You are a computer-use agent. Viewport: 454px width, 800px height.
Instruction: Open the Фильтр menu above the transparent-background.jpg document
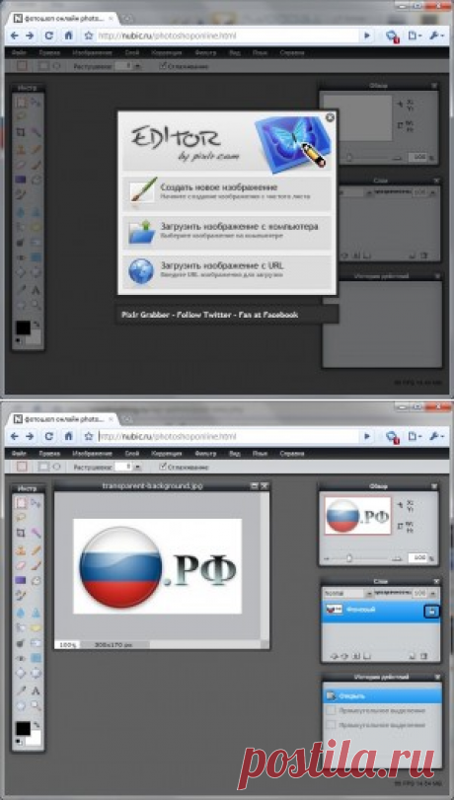(x=205, y=453)
